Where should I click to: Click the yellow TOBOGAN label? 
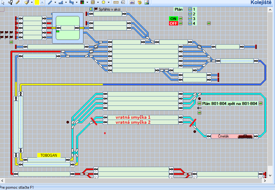[49, 155]
